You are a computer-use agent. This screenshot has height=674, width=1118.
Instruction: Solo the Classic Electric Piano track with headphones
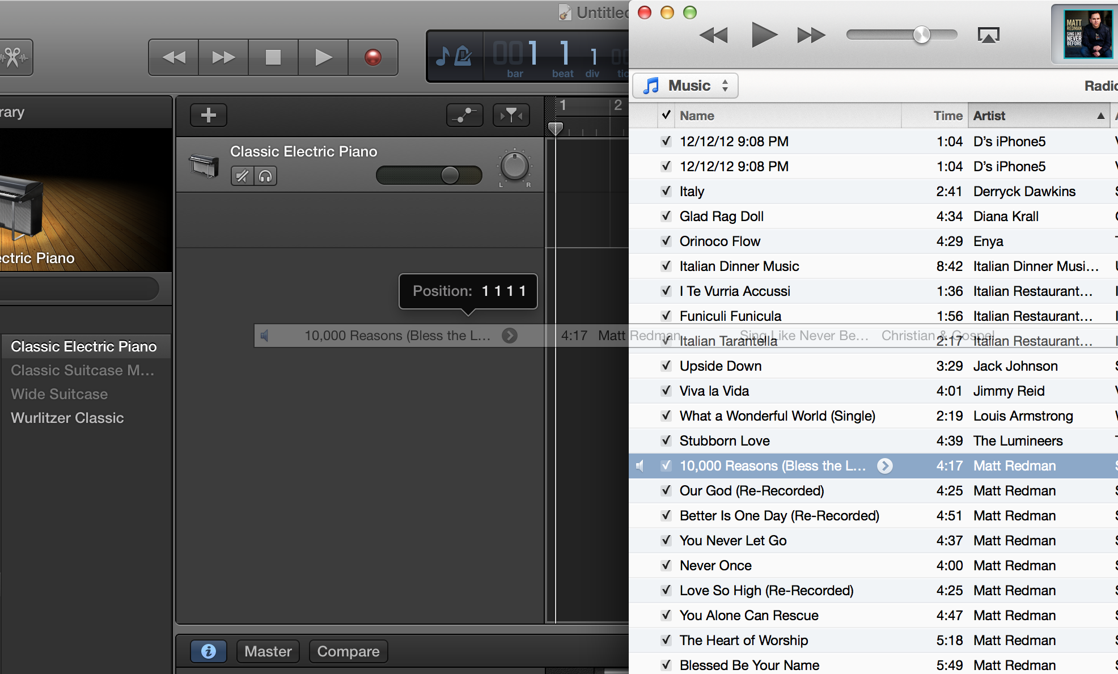(265, 176)
